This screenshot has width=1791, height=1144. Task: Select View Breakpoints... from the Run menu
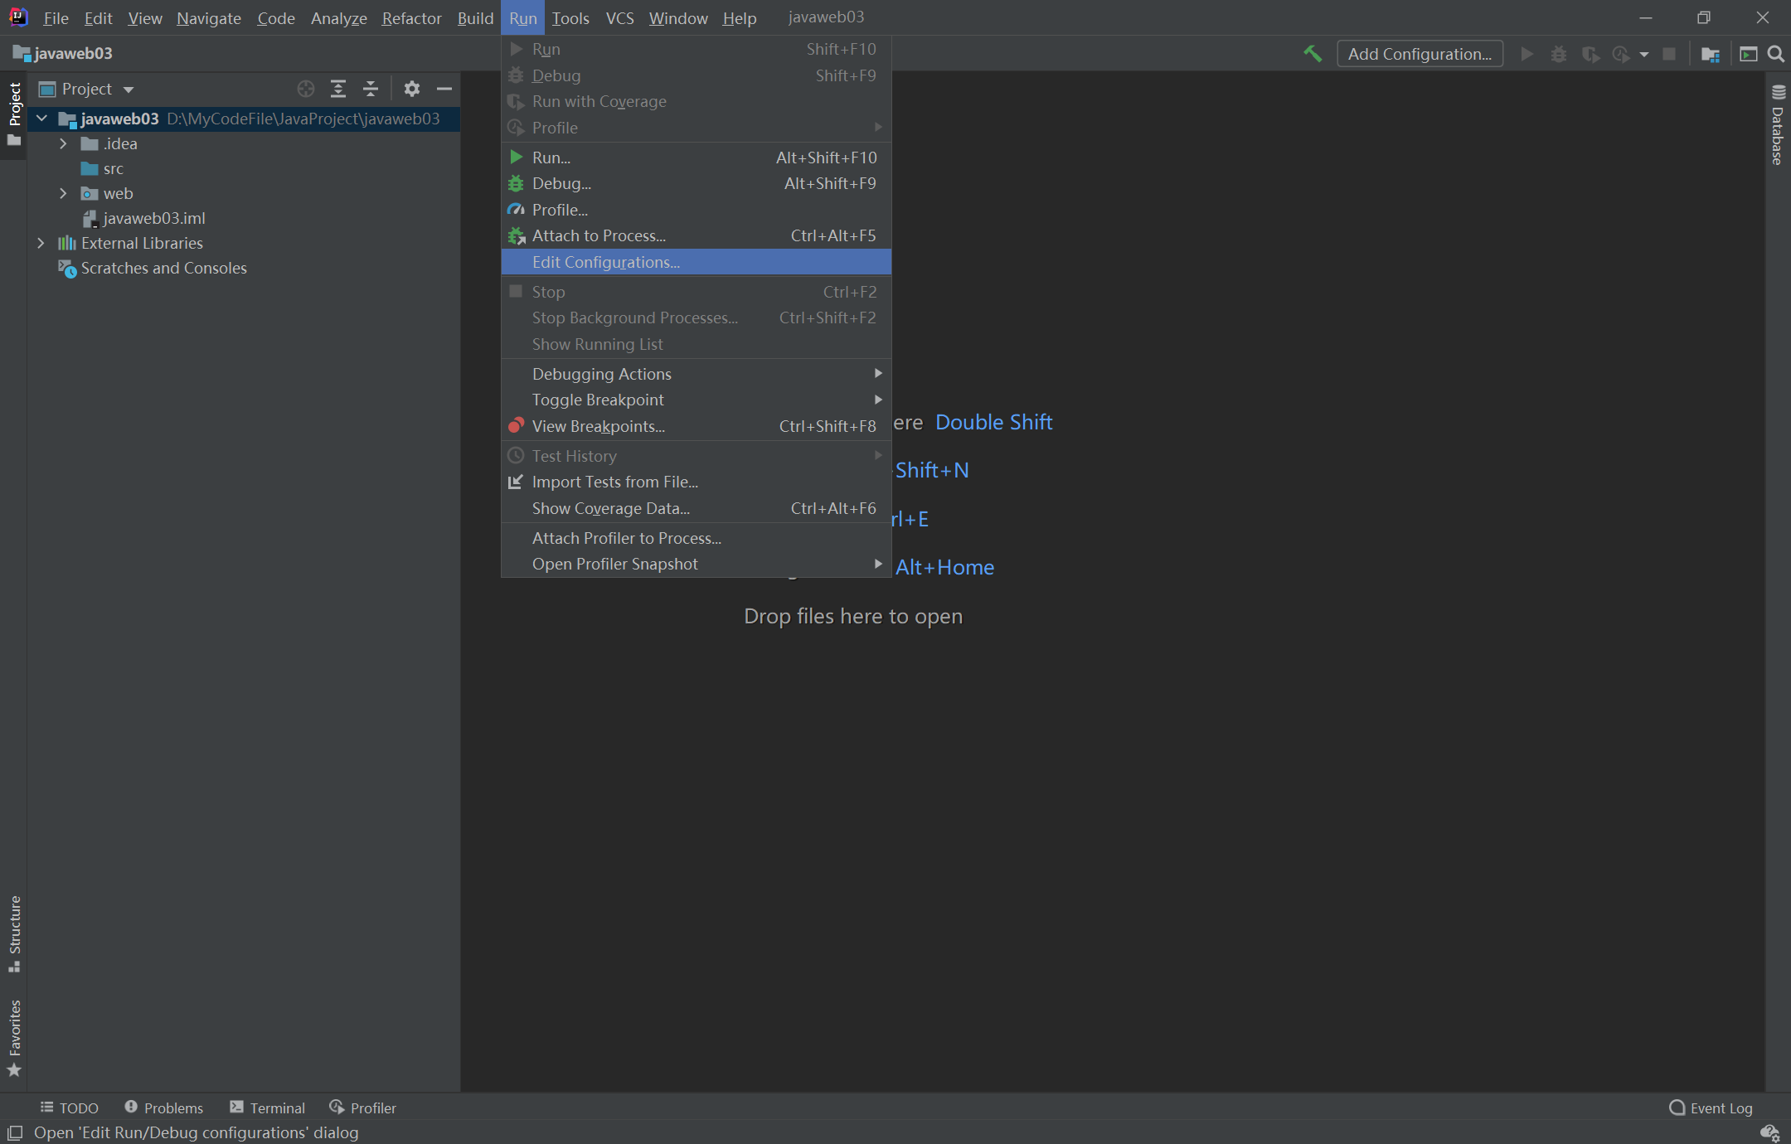click(598, 426)
